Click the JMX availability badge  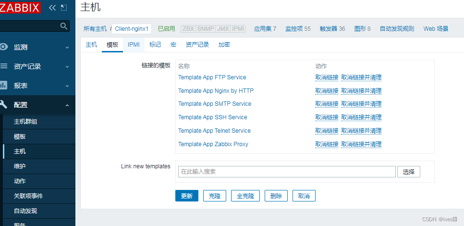(223, 29)
